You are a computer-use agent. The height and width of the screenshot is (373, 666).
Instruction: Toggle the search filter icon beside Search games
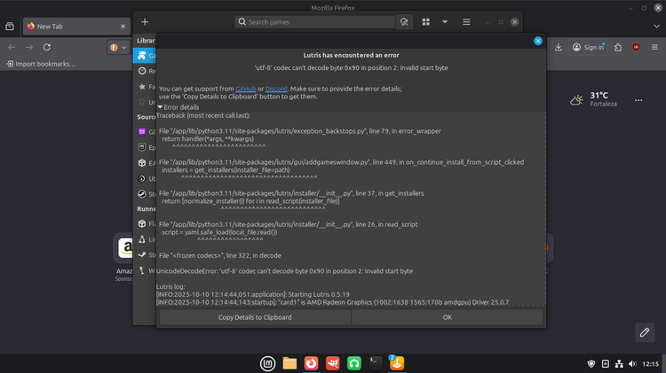(404, 22)
